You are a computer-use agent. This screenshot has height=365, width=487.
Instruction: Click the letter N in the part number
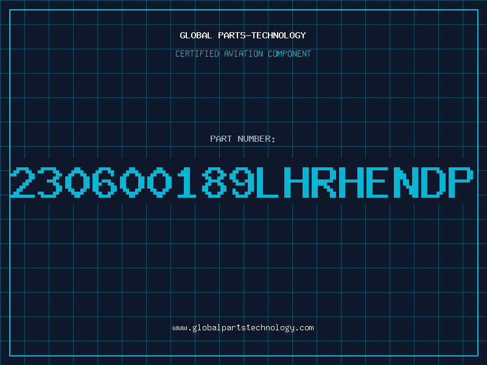tap(405, 182)
